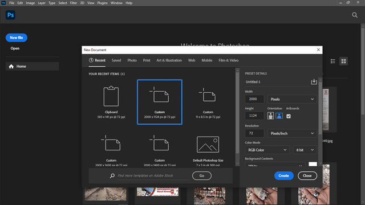
Task: Select portrait orientation icon
Action: click(270, 116)
